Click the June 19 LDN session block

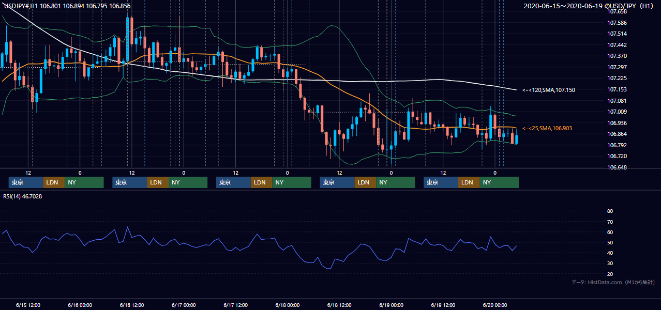469,182
